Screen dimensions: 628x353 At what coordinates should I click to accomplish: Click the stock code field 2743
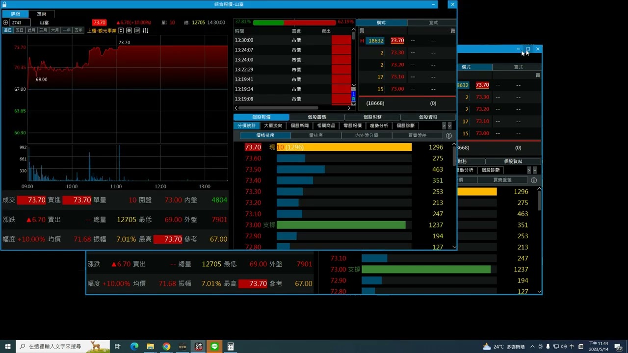click(20, 23)
